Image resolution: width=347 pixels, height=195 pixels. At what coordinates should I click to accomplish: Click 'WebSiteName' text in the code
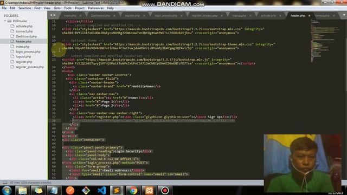[x=144, y=86]
